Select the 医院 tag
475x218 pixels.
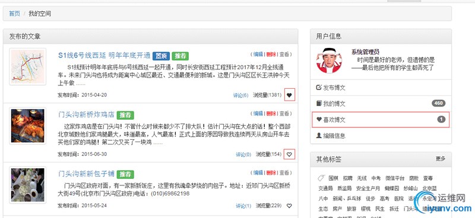399,198
